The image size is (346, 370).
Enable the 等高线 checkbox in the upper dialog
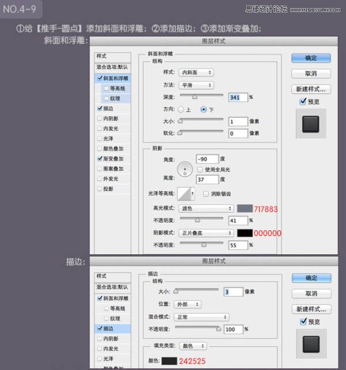(x=106, y=89)
